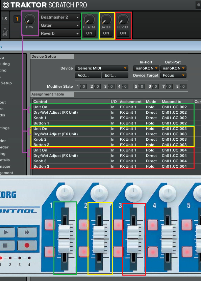
Task: Click Modifier State 7 box
Action: (x=167, y=87)
